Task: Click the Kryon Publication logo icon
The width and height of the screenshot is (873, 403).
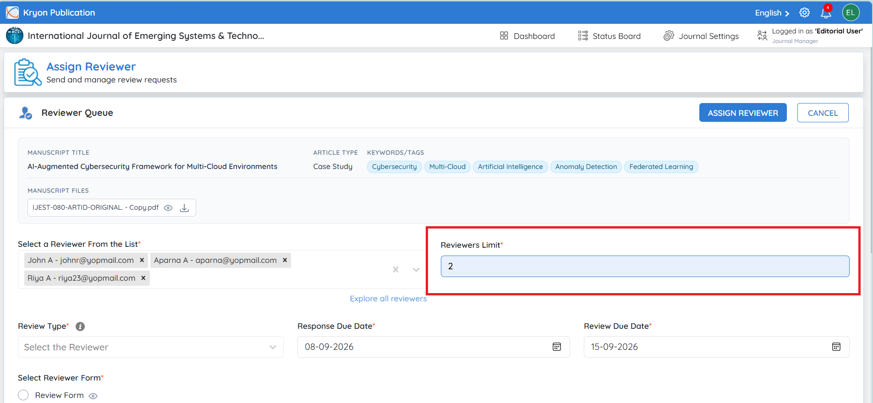Action: point(12,12)
